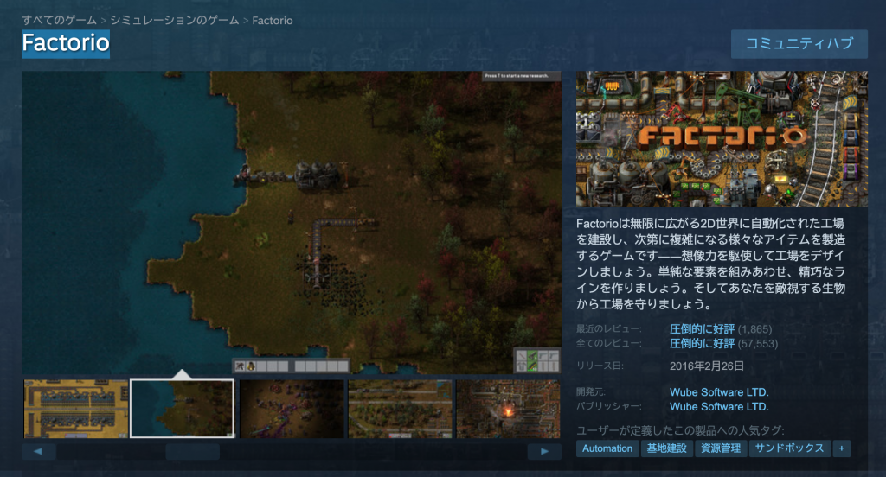Viewport: 886px width, 477px height.
Task: Select the highlighted coastline thumbnail
Action: coord(182,409)
